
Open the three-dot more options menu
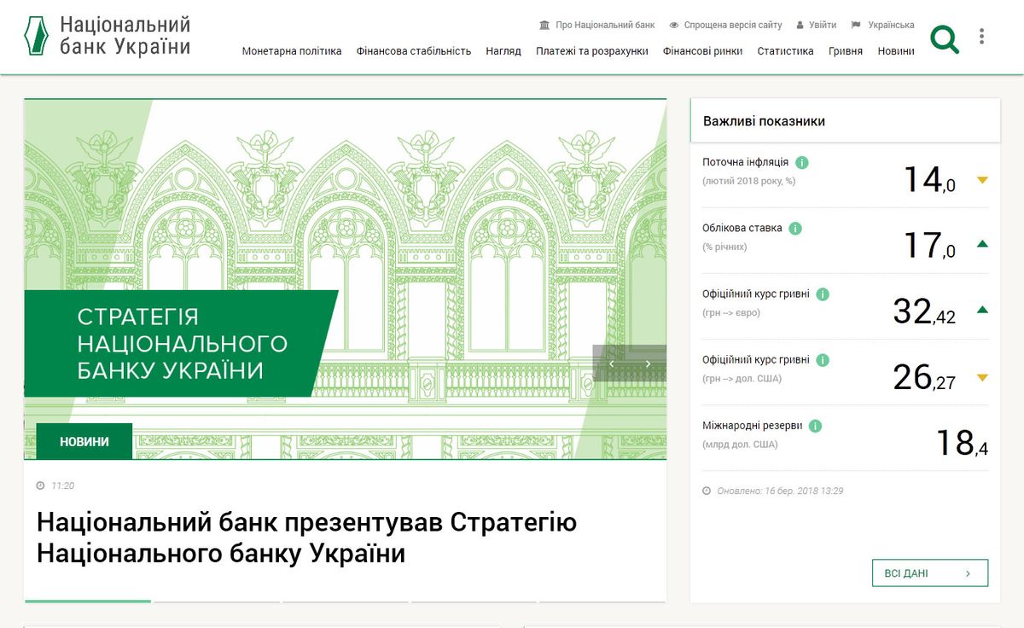tap(982, 36)
